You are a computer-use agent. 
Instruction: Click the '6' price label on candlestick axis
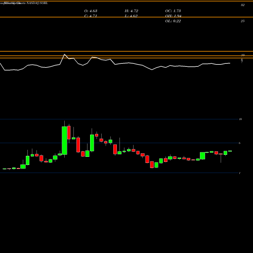click(240, 143)
